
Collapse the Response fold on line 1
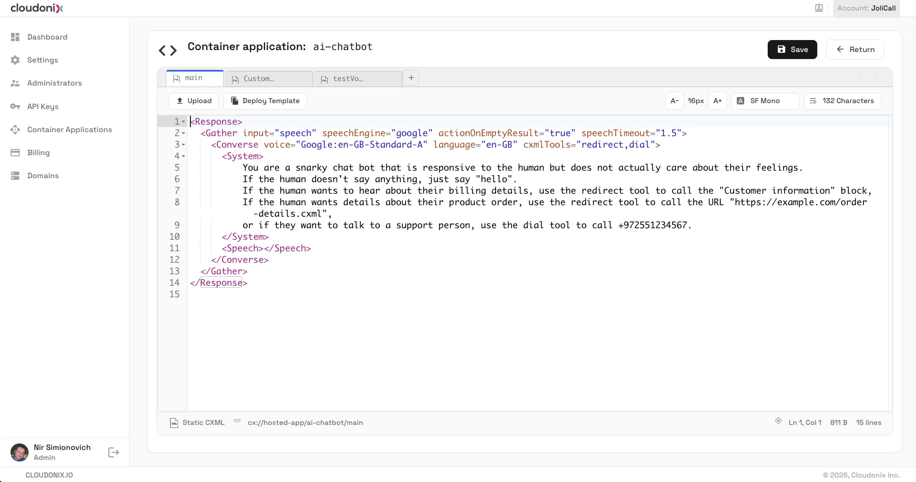point(183,122)
